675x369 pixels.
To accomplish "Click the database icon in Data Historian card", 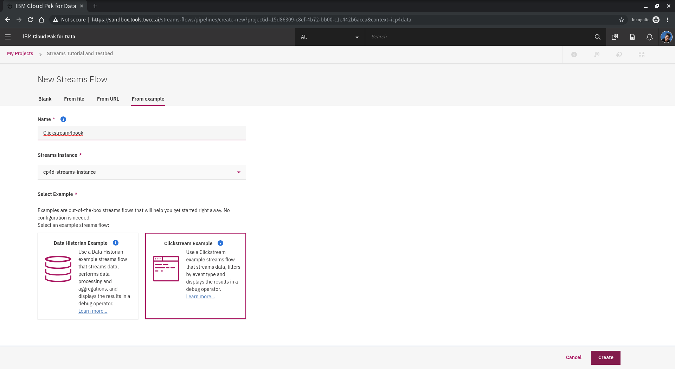I will [x=58, y=269].
